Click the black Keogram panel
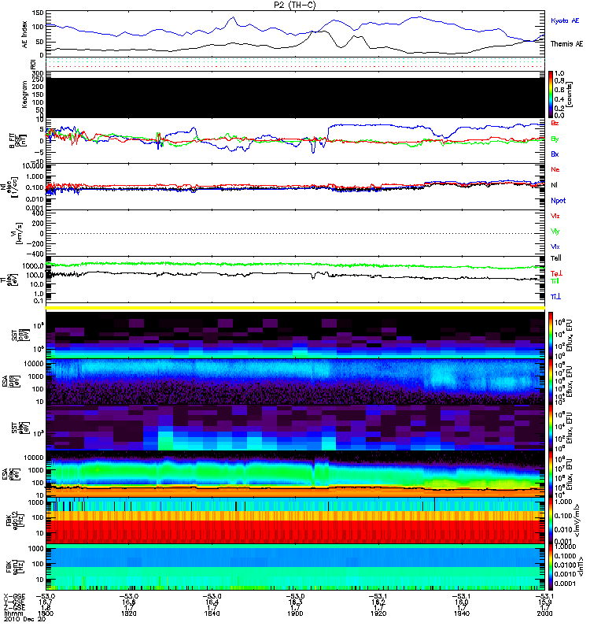Screen dimensions: 590x630 pyautogui.click(x=296, y=98)
